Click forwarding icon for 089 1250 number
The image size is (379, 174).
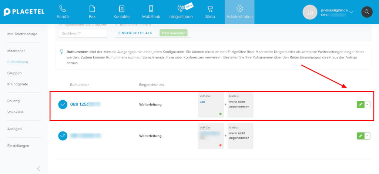(63, 104)
